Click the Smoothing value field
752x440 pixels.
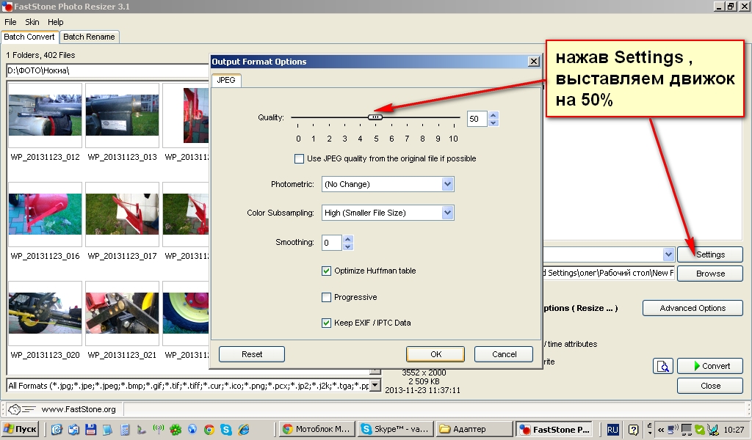click(x=332, y=243)
